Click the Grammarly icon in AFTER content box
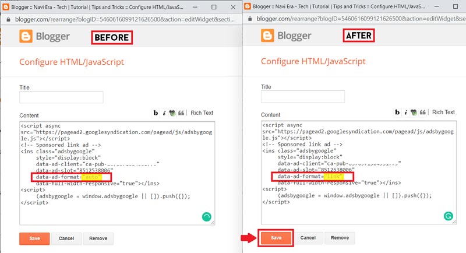This screenshot has height=253, width=466. (x=448, y=216)
